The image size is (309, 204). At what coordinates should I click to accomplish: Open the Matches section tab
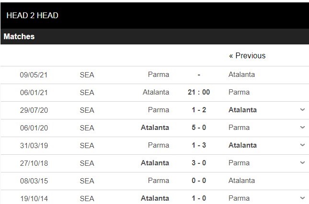[x=19, y=37]
